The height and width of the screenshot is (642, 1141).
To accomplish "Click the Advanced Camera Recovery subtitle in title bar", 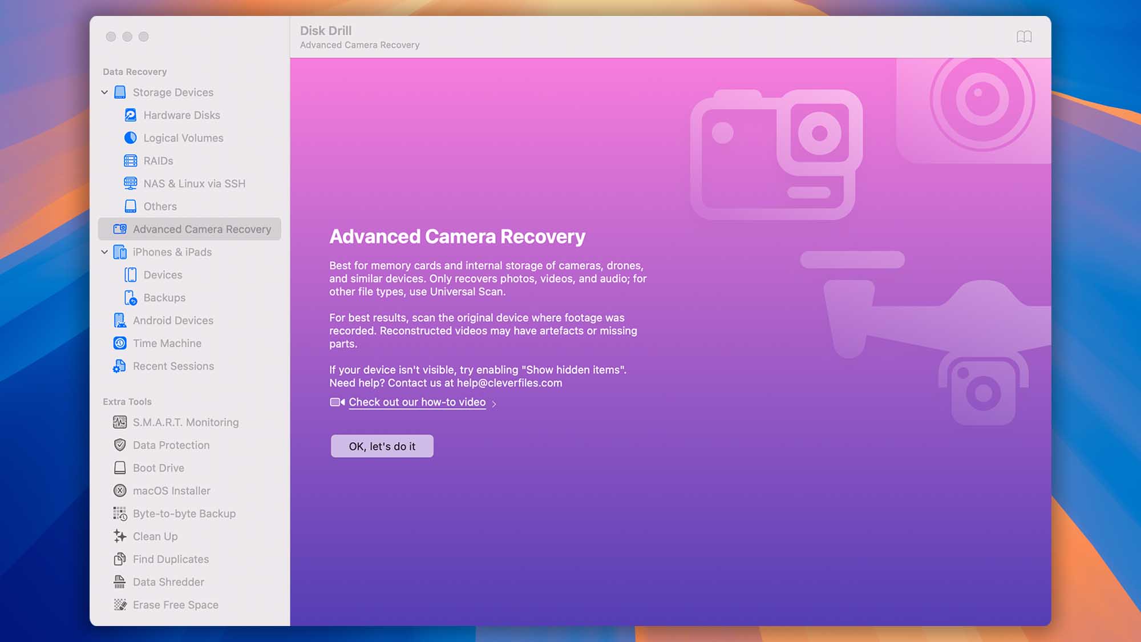I will [359, 45].
